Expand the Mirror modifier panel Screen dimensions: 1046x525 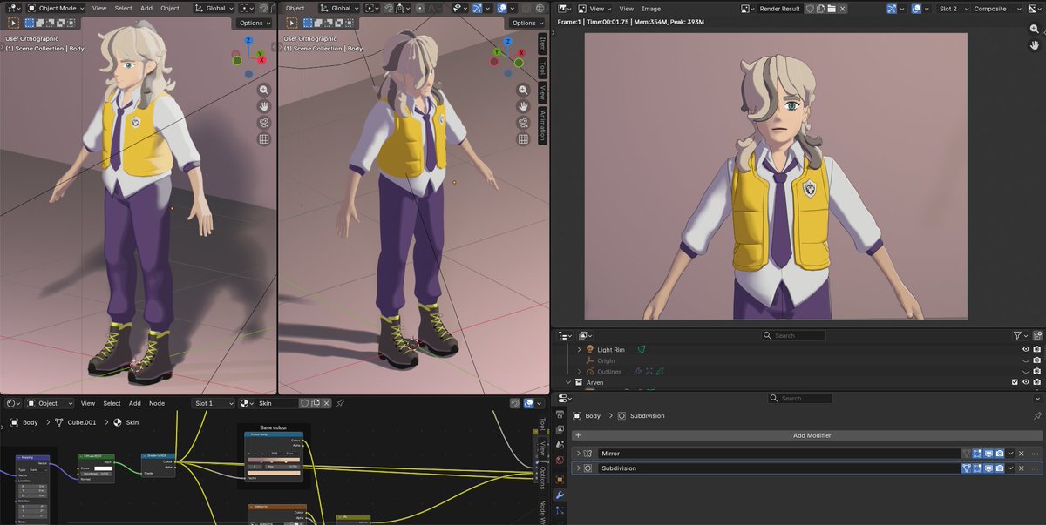point(578,454)
